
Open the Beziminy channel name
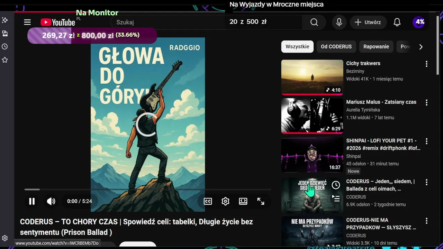point(355,71)
